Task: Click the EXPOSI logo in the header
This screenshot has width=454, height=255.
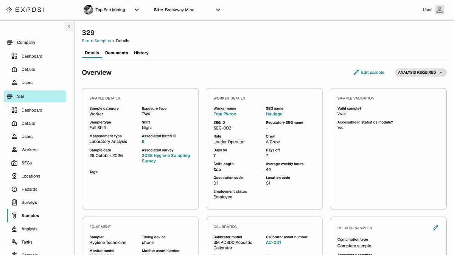Action: [25, 10]
